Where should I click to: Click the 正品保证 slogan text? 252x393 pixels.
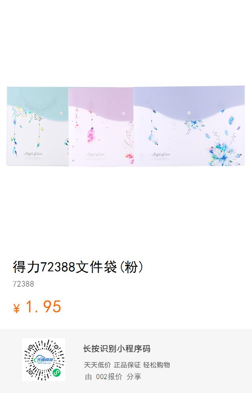tap(127, 365)
